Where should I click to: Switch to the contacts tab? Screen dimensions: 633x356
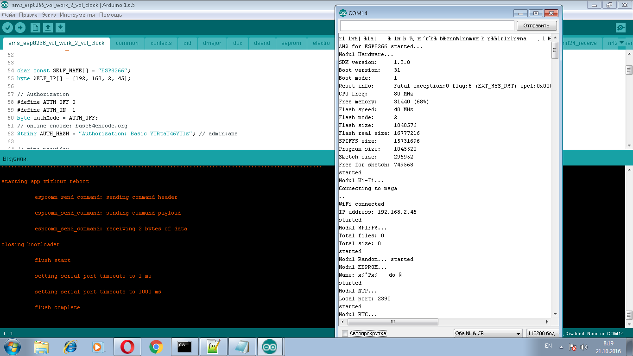pos(161,43)
